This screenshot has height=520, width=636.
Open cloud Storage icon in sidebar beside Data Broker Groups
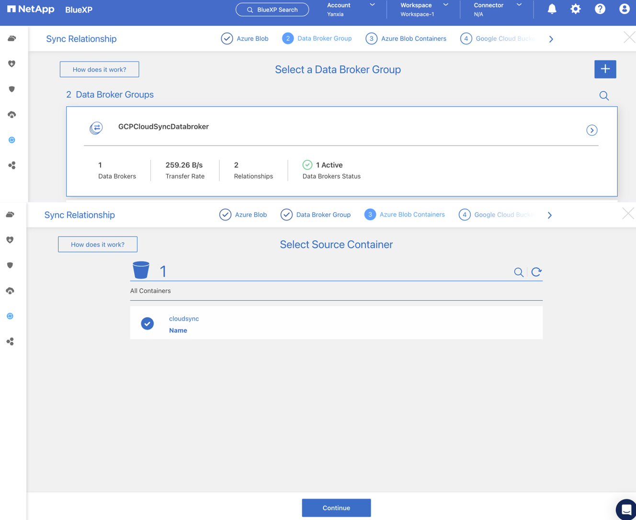coord(12,38)
